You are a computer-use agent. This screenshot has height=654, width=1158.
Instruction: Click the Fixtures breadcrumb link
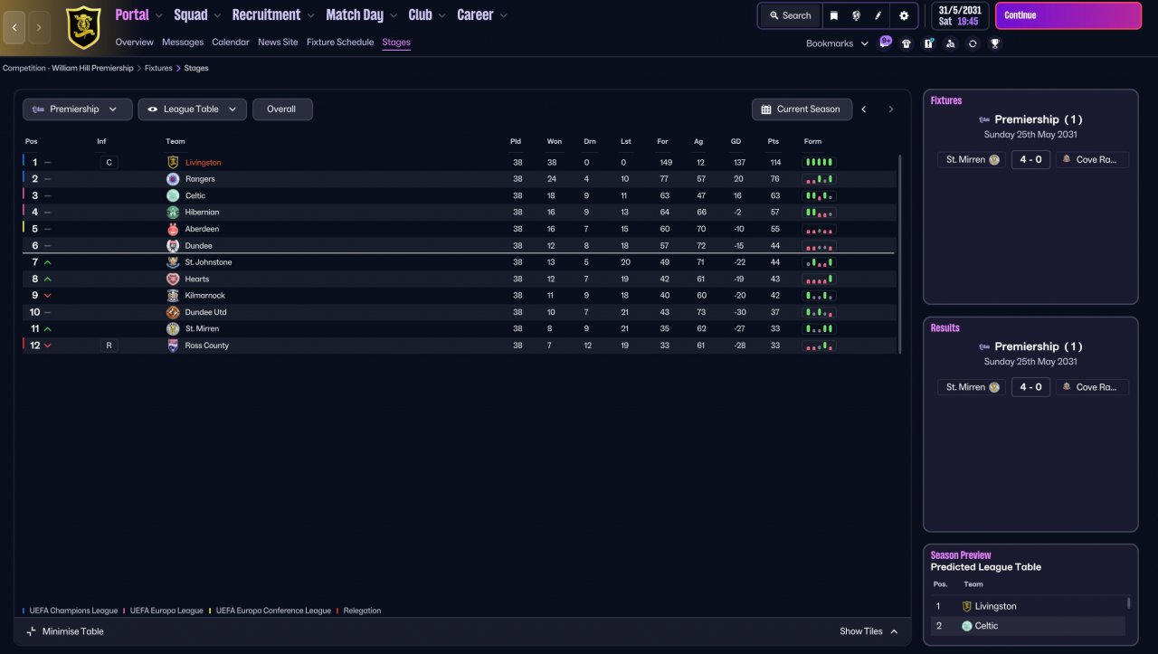pos(158,68)
